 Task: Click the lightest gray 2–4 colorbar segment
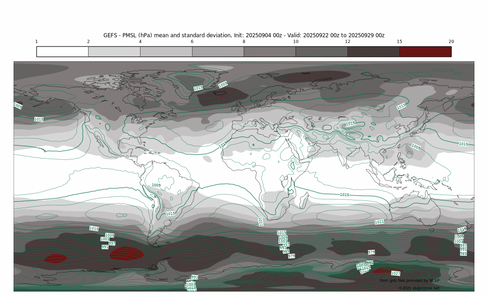(114, 51)
